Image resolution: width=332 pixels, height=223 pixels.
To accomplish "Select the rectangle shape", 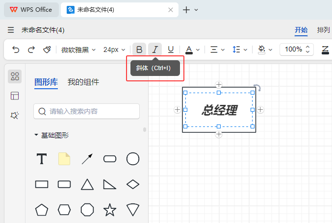I will 42,184.
